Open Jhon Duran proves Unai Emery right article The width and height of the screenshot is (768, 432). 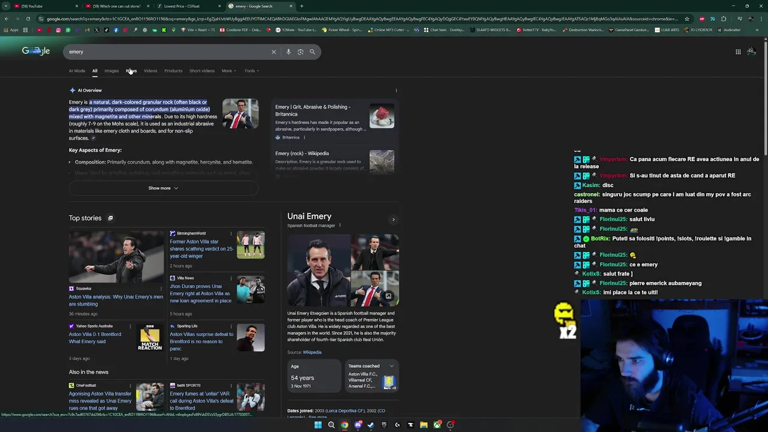pos(200,293)
